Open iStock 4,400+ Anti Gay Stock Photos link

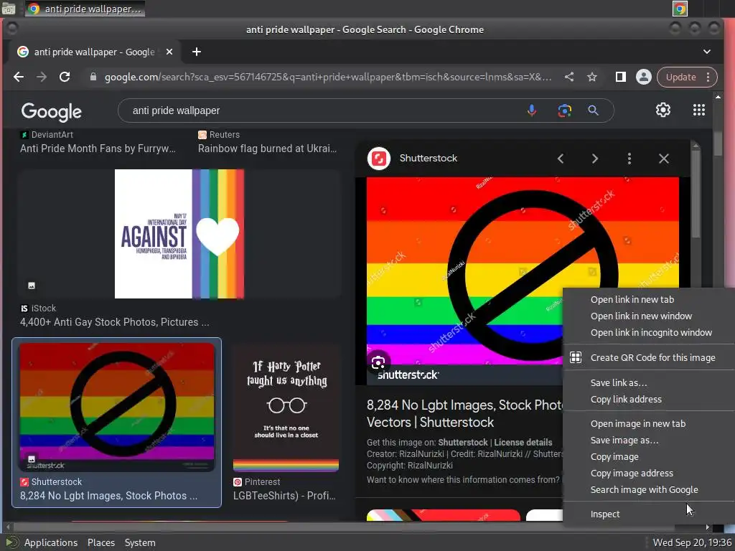click(x=114, y=322)
